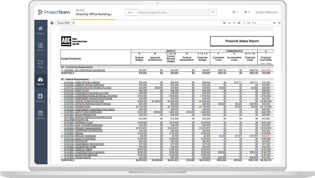Image resolution: width=315 pixels, height=178 pixels.
Task: Open 01-01610 - COMPUTER SCHEDULING link
Action: coord(83,131)
